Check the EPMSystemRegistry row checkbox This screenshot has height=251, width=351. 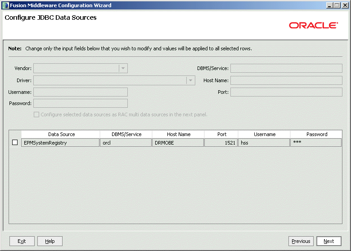coord(15,142)
